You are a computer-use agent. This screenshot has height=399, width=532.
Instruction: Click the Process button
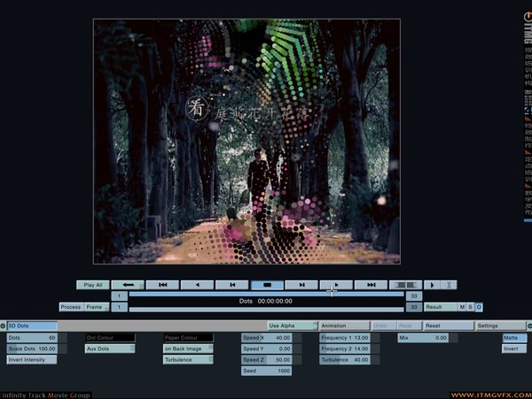click(x=71, y=307)
